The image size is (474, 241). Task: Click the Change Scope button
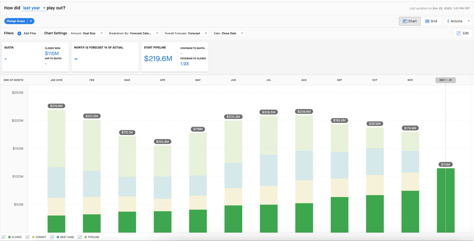coord(16,21)
